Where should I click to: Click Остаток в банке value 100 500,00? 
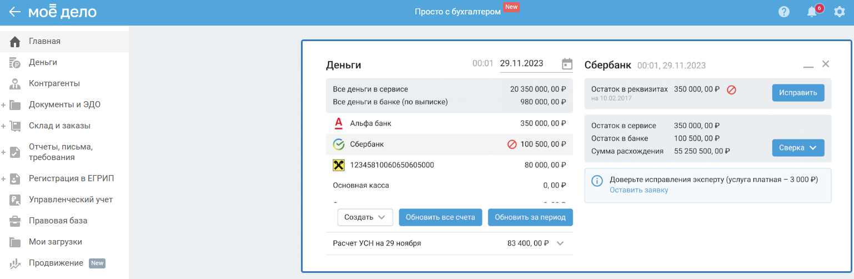pos(697,138)
